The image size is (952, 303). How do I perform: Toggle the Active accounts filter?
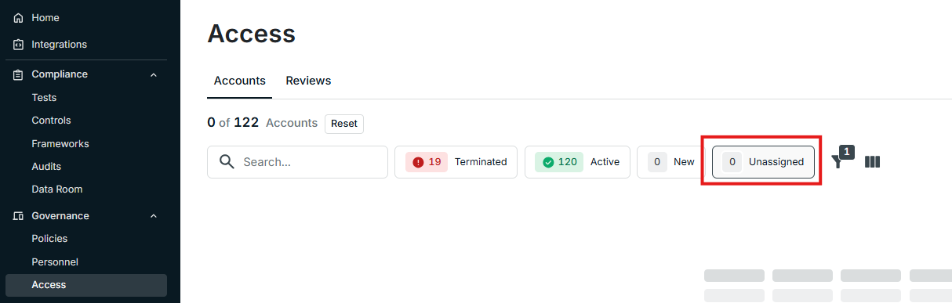577,162
